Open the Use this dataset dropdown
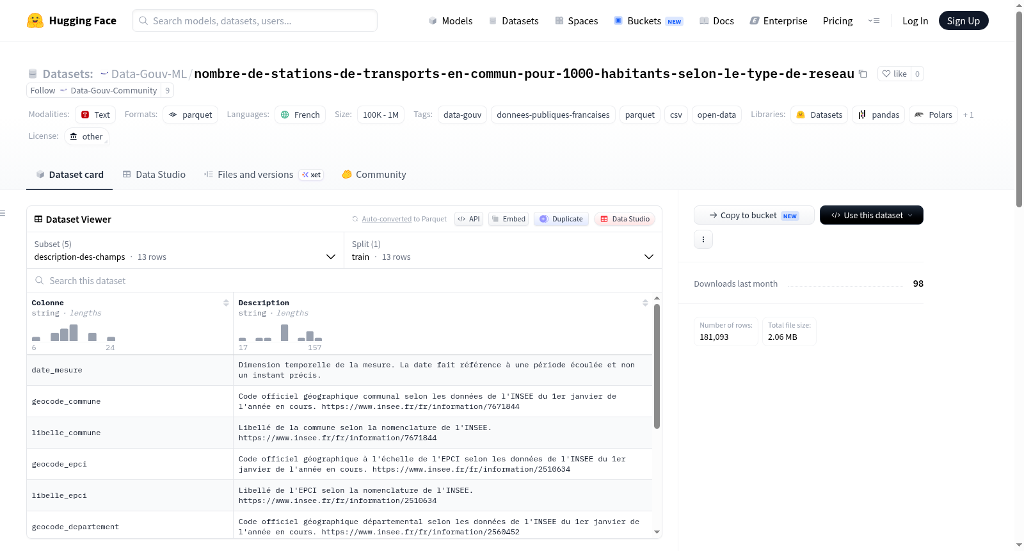The width and height of the screenshot is (1024, 551). click(871, 215)
